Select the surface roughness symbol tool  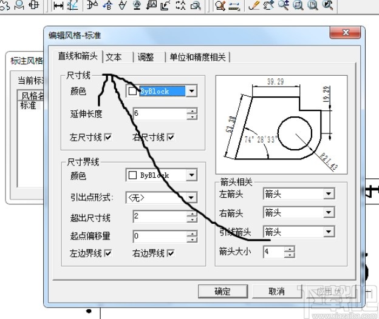pos(123,5)
